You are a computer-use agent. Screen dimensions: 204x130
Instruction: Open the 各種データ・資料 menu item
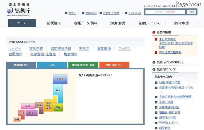click(85, 23)
